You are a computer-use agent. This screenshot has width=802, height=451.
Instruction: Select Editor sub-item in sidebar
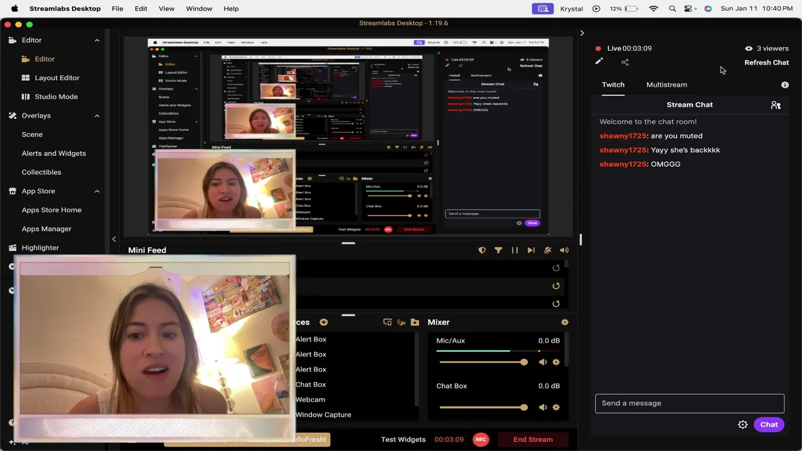[x=44, y=59]
